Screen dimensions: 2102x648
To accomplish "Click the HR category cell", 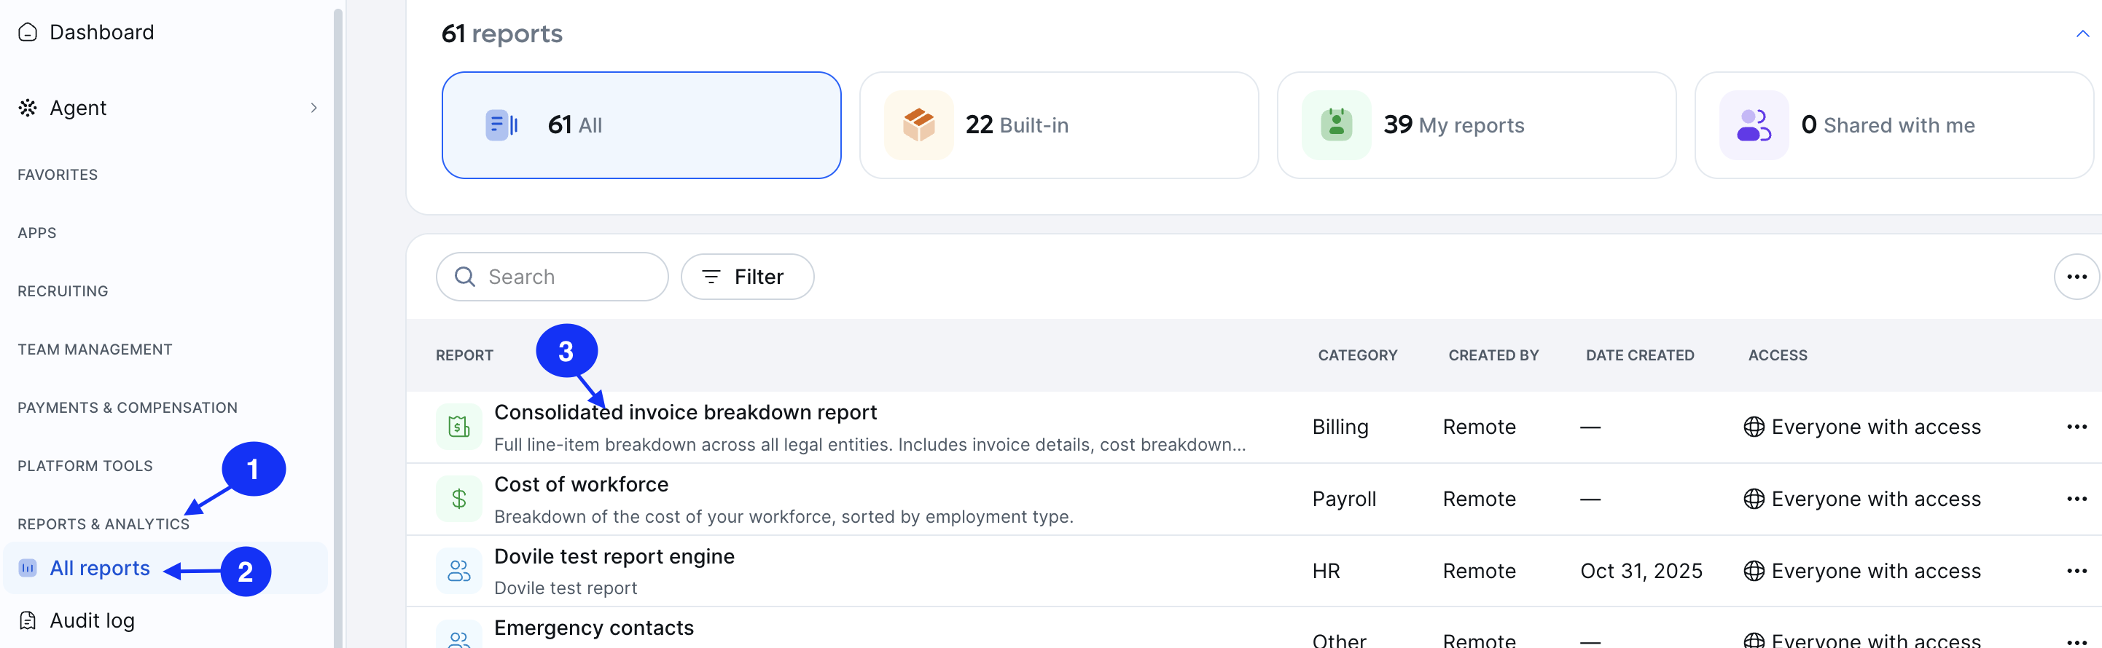I will [1326, 571].
